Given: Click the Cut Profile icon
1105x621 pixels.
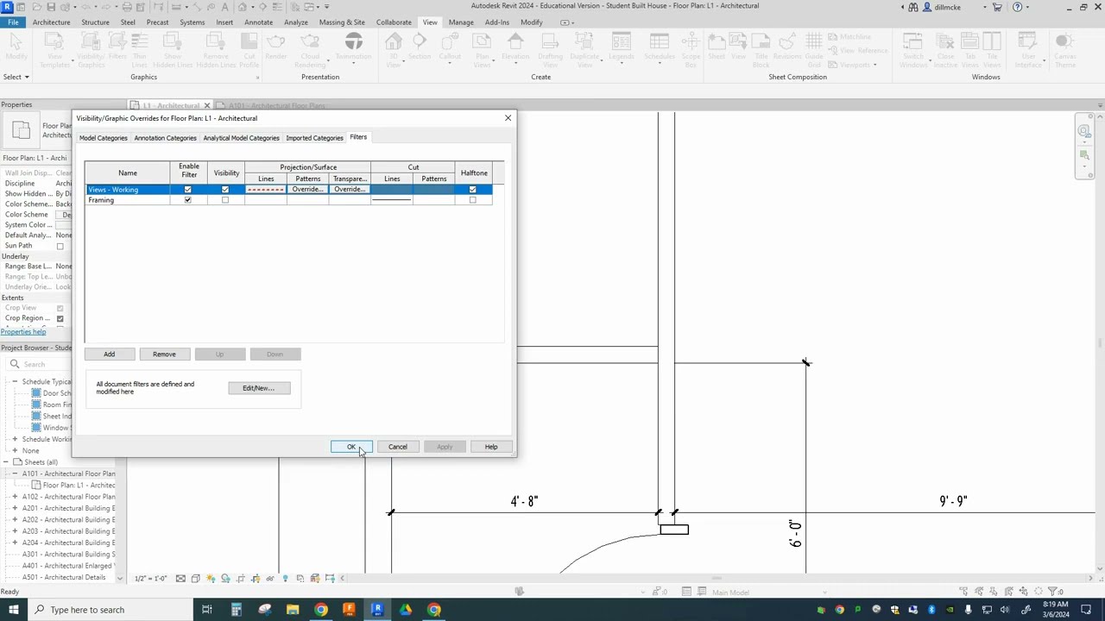Looking at the screenshot, I should (249, 42).
